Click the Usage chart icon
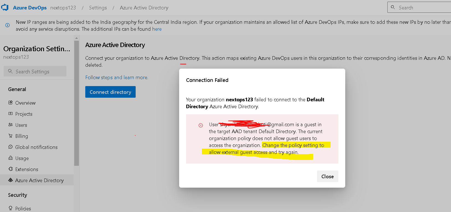451x212 pixels. tap(11, 158)
